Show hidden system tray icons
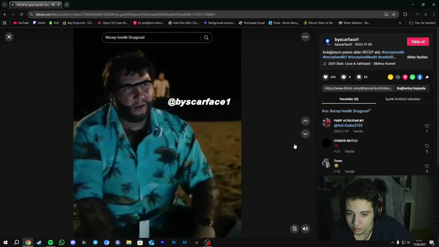 [392, 243]
